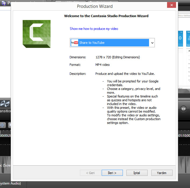Click the disabled Geri back button
This screenshot has height=188, width=190.
tap(90, 173)
